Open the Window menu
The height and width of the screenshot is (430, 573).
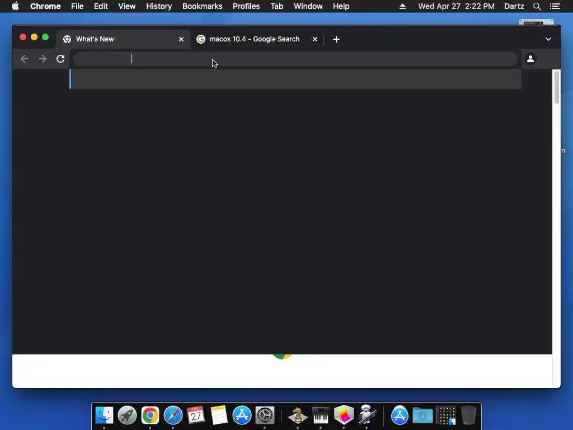[308, 6]
